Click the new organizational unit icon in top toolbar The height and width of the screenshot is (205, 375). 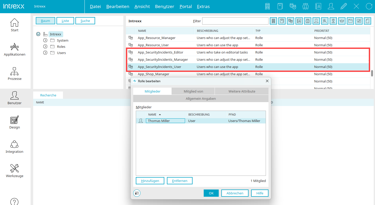[280, 6]
